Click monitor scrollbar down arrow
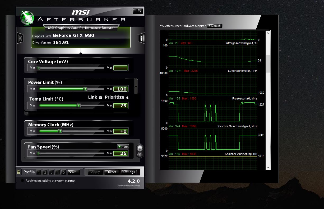The width and height of the screenshot is (324, 209). click(x=268, y=168)
